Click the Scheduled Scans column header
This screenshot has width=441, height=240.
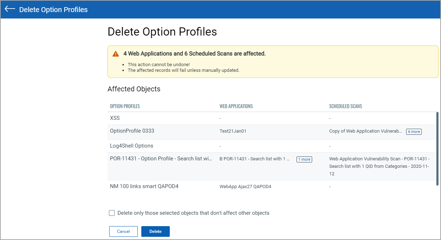pyautogui.click(x=345, y=106)
